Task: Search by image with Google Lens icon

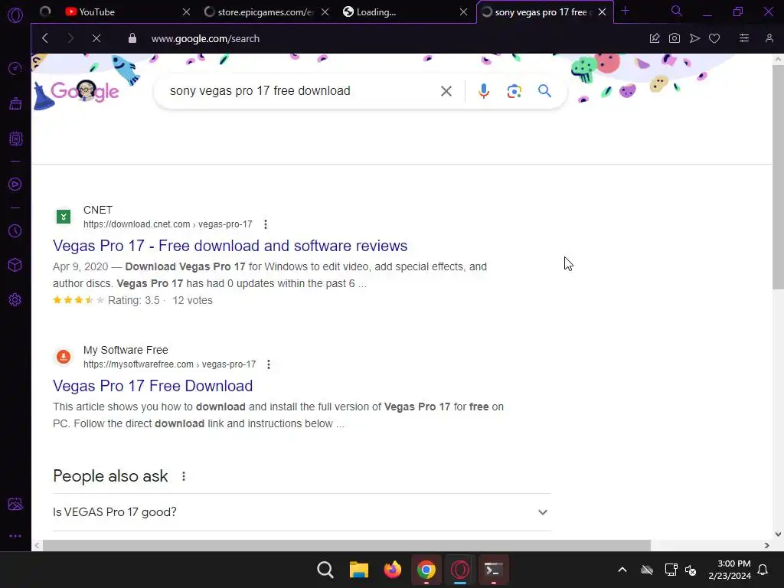Action: pyautogui.click(x=514, y=91)
